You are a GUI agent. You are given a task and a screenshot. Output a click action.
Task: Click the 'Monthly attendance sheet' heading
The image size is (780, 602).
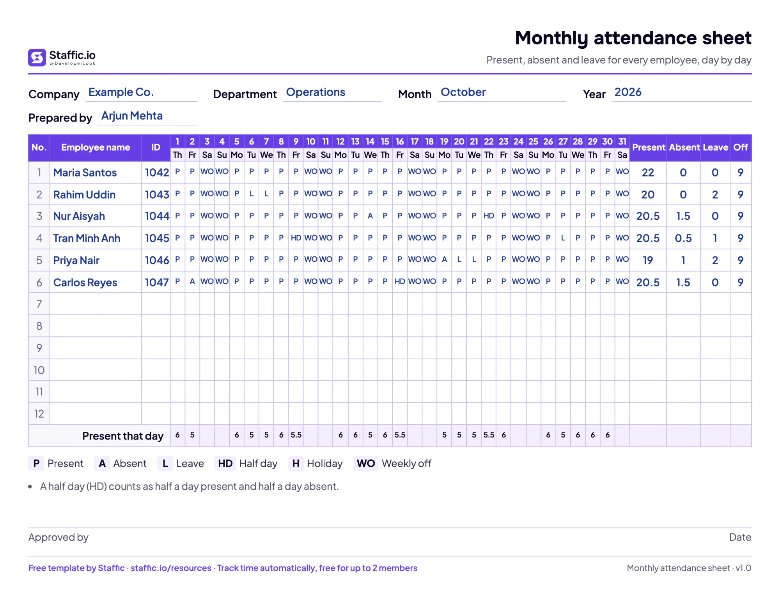[x=633, y=38]
